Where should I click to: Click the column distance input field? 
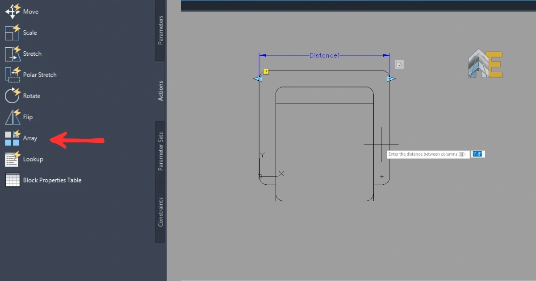(x=478, y=154)
